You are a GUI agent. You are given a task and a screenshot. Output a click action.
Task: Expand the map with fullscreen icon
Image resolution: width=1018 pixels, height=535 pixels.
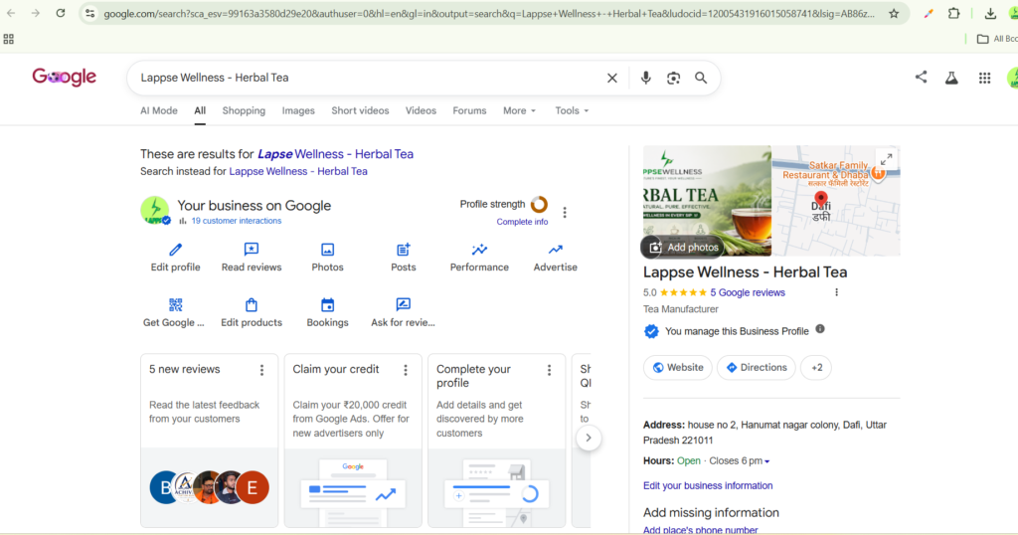[886, 158]
